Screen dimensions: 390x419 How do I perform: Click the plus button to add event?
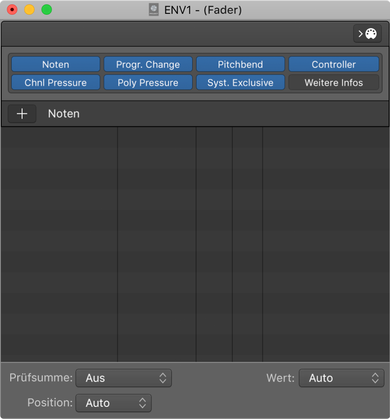(x=22, y=114)
